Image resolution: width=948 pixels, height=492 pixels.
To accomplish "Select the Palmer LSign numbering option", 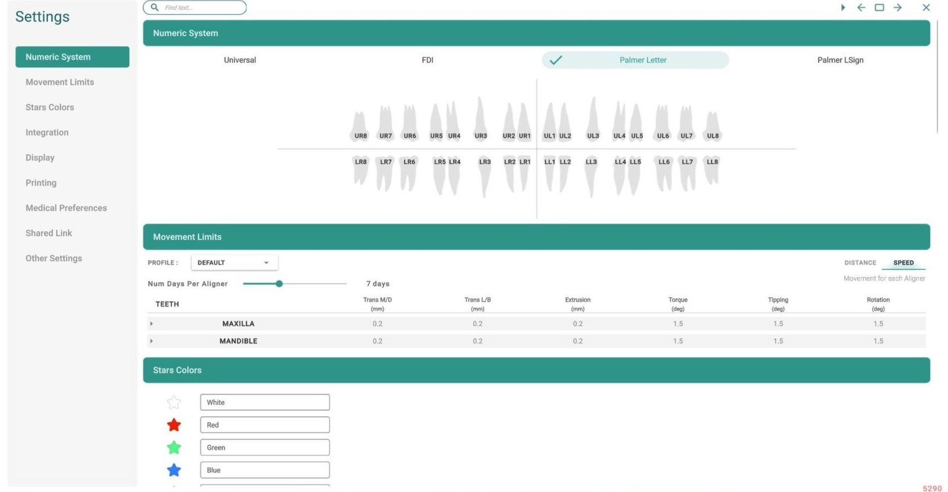I will coord(840,60).
